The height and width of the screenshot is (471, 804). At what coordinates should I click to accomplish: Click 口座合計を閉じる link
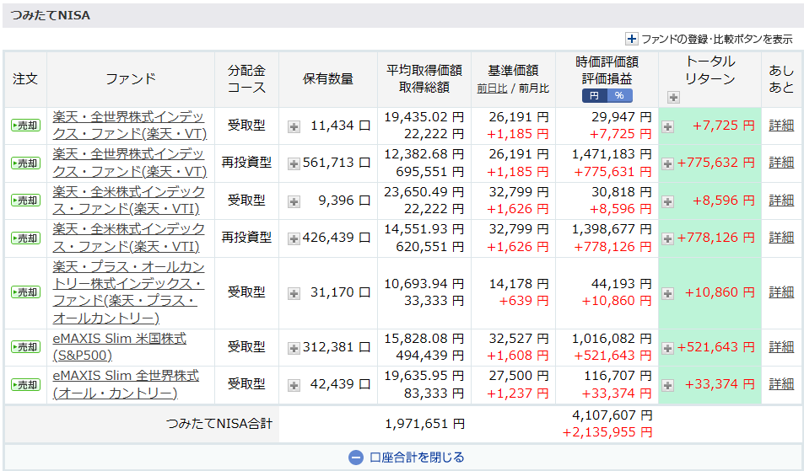click(x=417, y=458)
